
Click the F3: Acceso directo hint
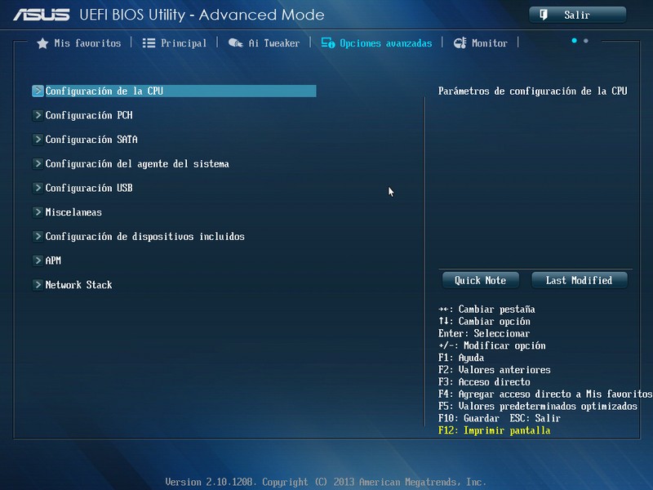[484, 382]
